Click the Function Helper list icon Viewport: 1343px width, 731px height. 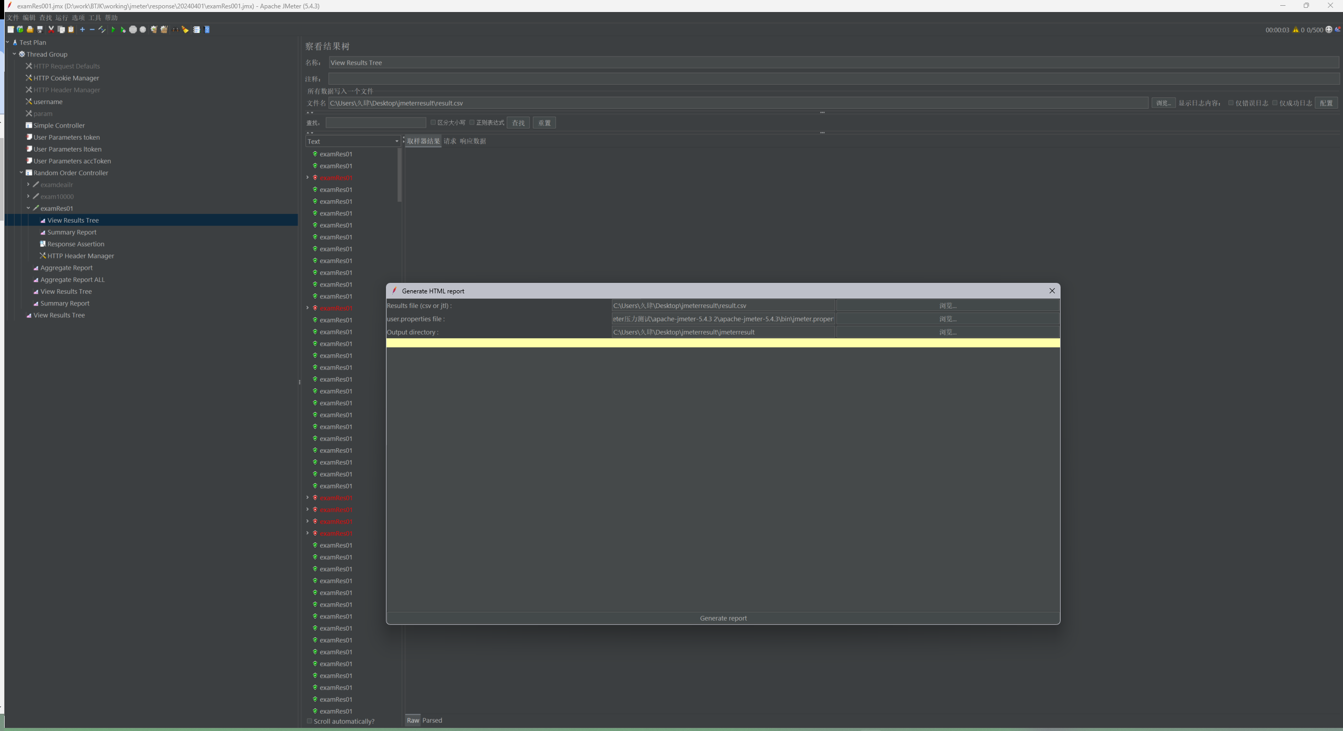click(197, 30)
